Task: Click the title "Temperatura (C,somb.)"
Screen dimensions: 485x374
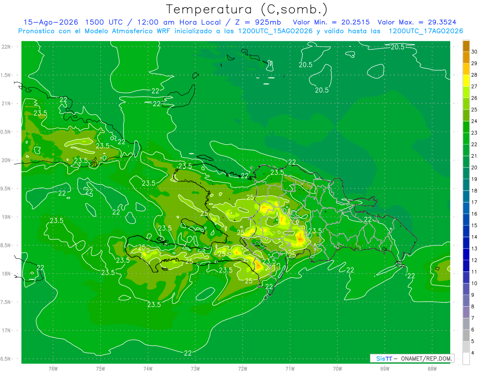Action: tap(247, 10)
